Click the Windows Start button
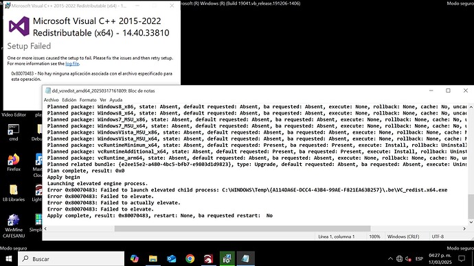474x266 pixels. [x=9, y=258]
